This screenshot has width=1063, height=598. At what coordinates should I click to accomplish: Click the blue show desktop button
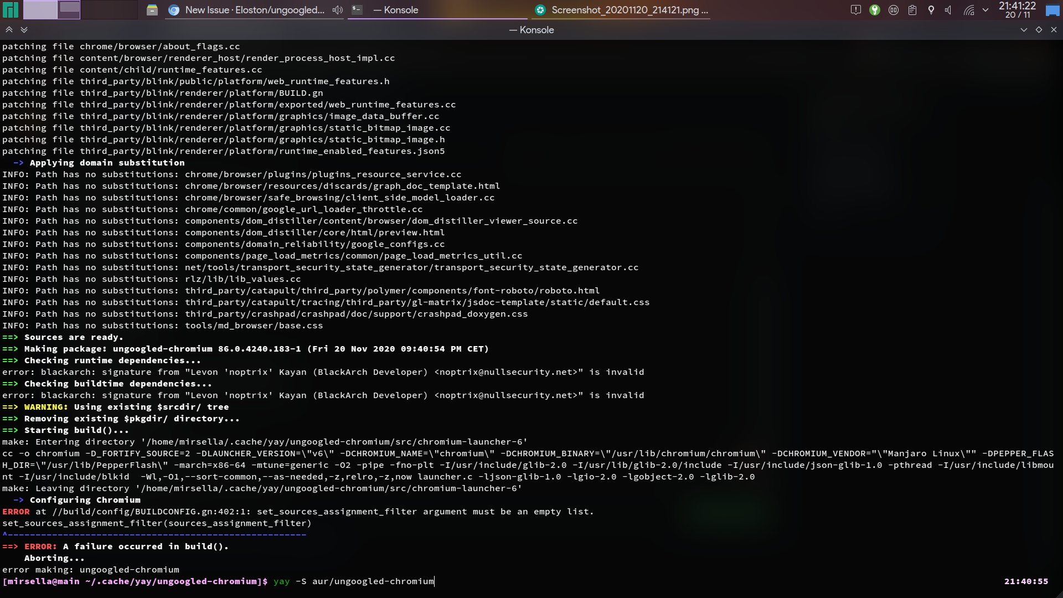coord(1052,10)
